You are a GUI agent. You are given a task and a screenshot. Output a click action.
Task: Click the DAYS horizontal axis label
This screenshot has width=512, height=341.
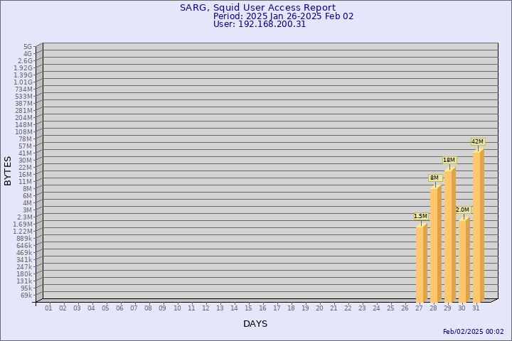coord(255,324)
